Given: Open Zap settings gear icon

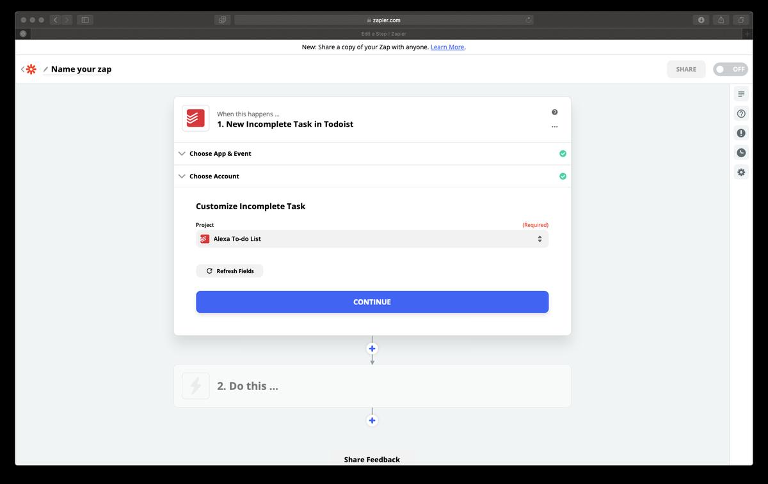Looking at the screenshot, I should 741,173.
